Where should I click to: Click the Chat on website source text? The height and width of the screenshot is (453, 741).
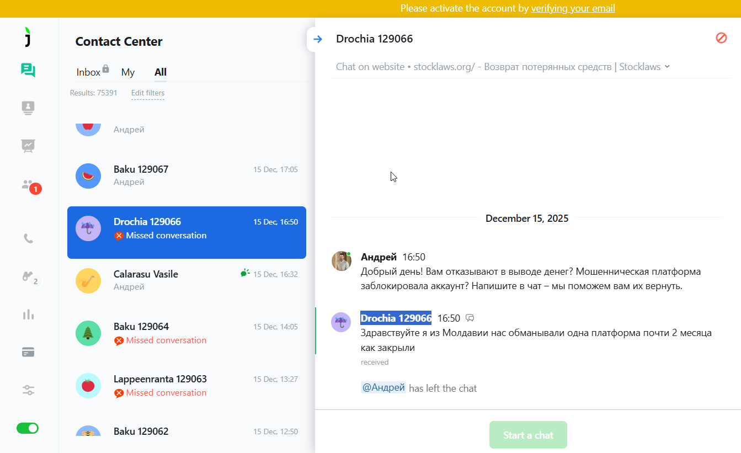[370, 67]
